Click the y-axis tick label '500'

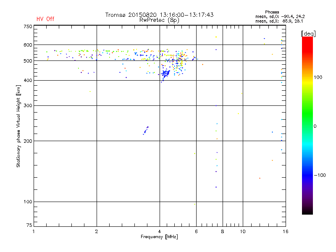(x=28, y=61)
